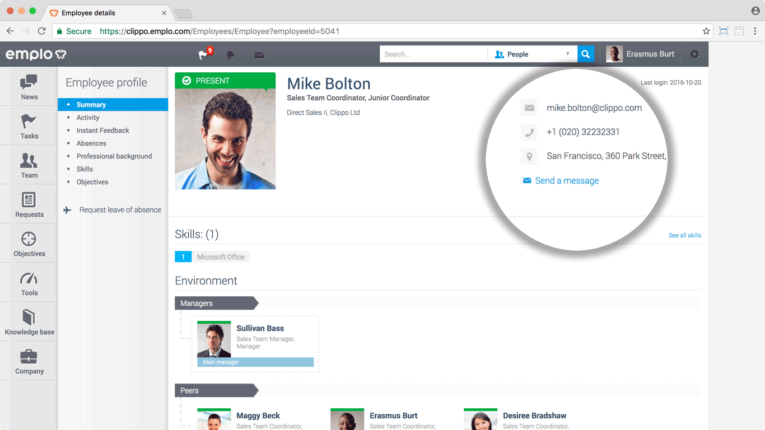This screenshot has width=765, height=430.
Task: Go to the Team section
Action: point(29,165)
